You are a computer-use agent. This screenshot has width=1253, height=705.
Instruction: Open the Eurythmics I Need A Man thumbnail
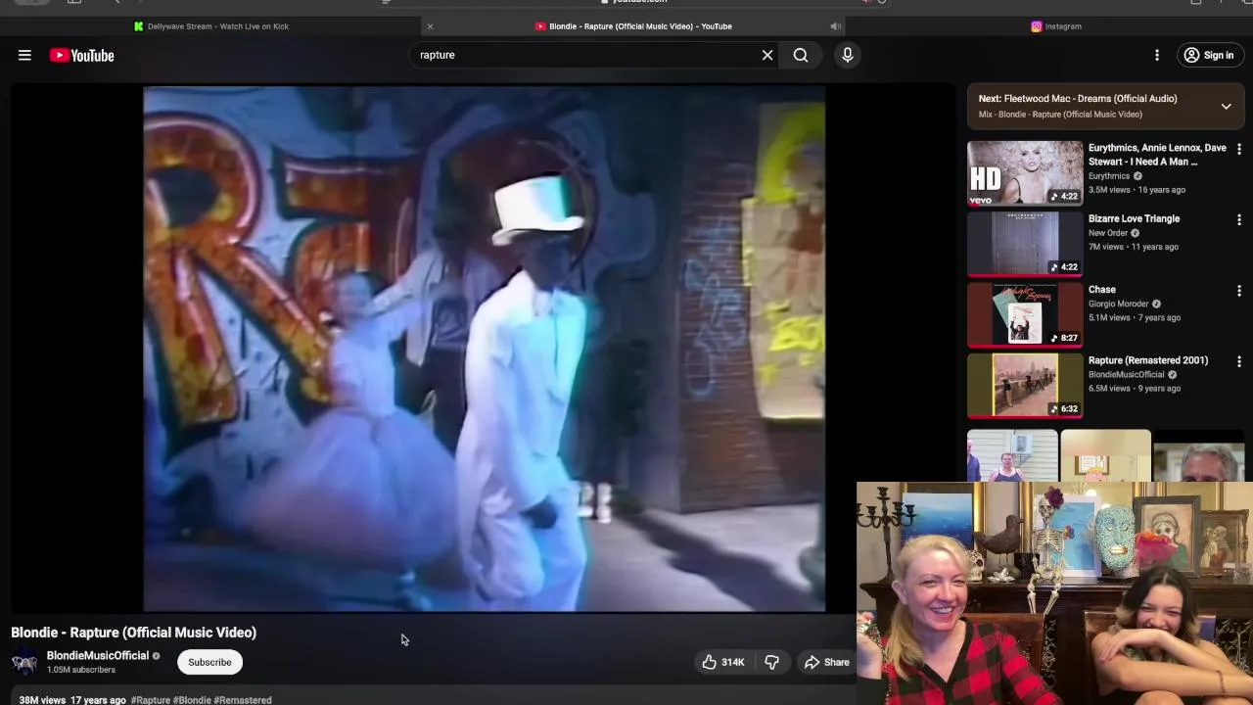1025,173
